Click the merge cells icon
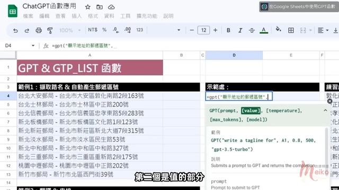 [x=303, y=31]
